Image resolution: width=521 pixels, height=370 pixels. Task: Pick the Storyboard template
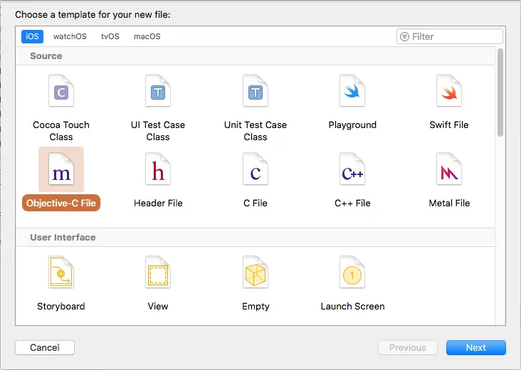pos(61,274)
